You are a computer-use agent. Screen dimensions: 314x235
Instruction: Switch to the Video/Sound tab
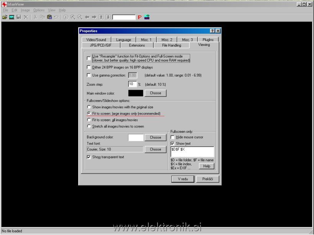96,39
